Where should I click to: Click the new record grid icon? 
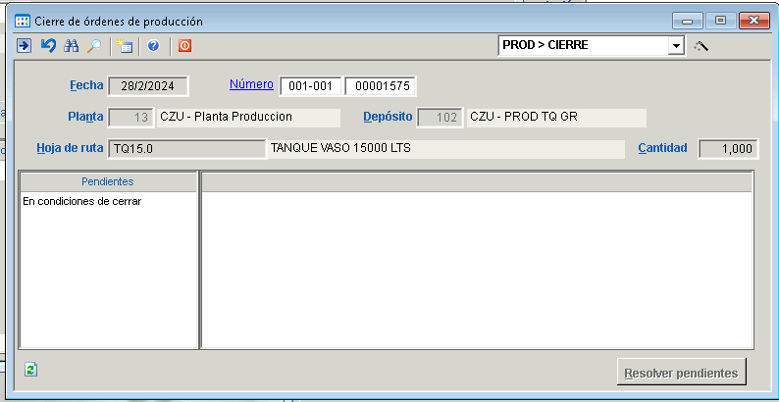(125, 45)
